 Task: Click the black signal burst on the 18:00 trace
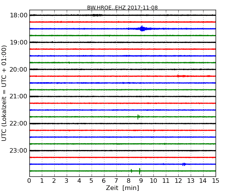96,15
